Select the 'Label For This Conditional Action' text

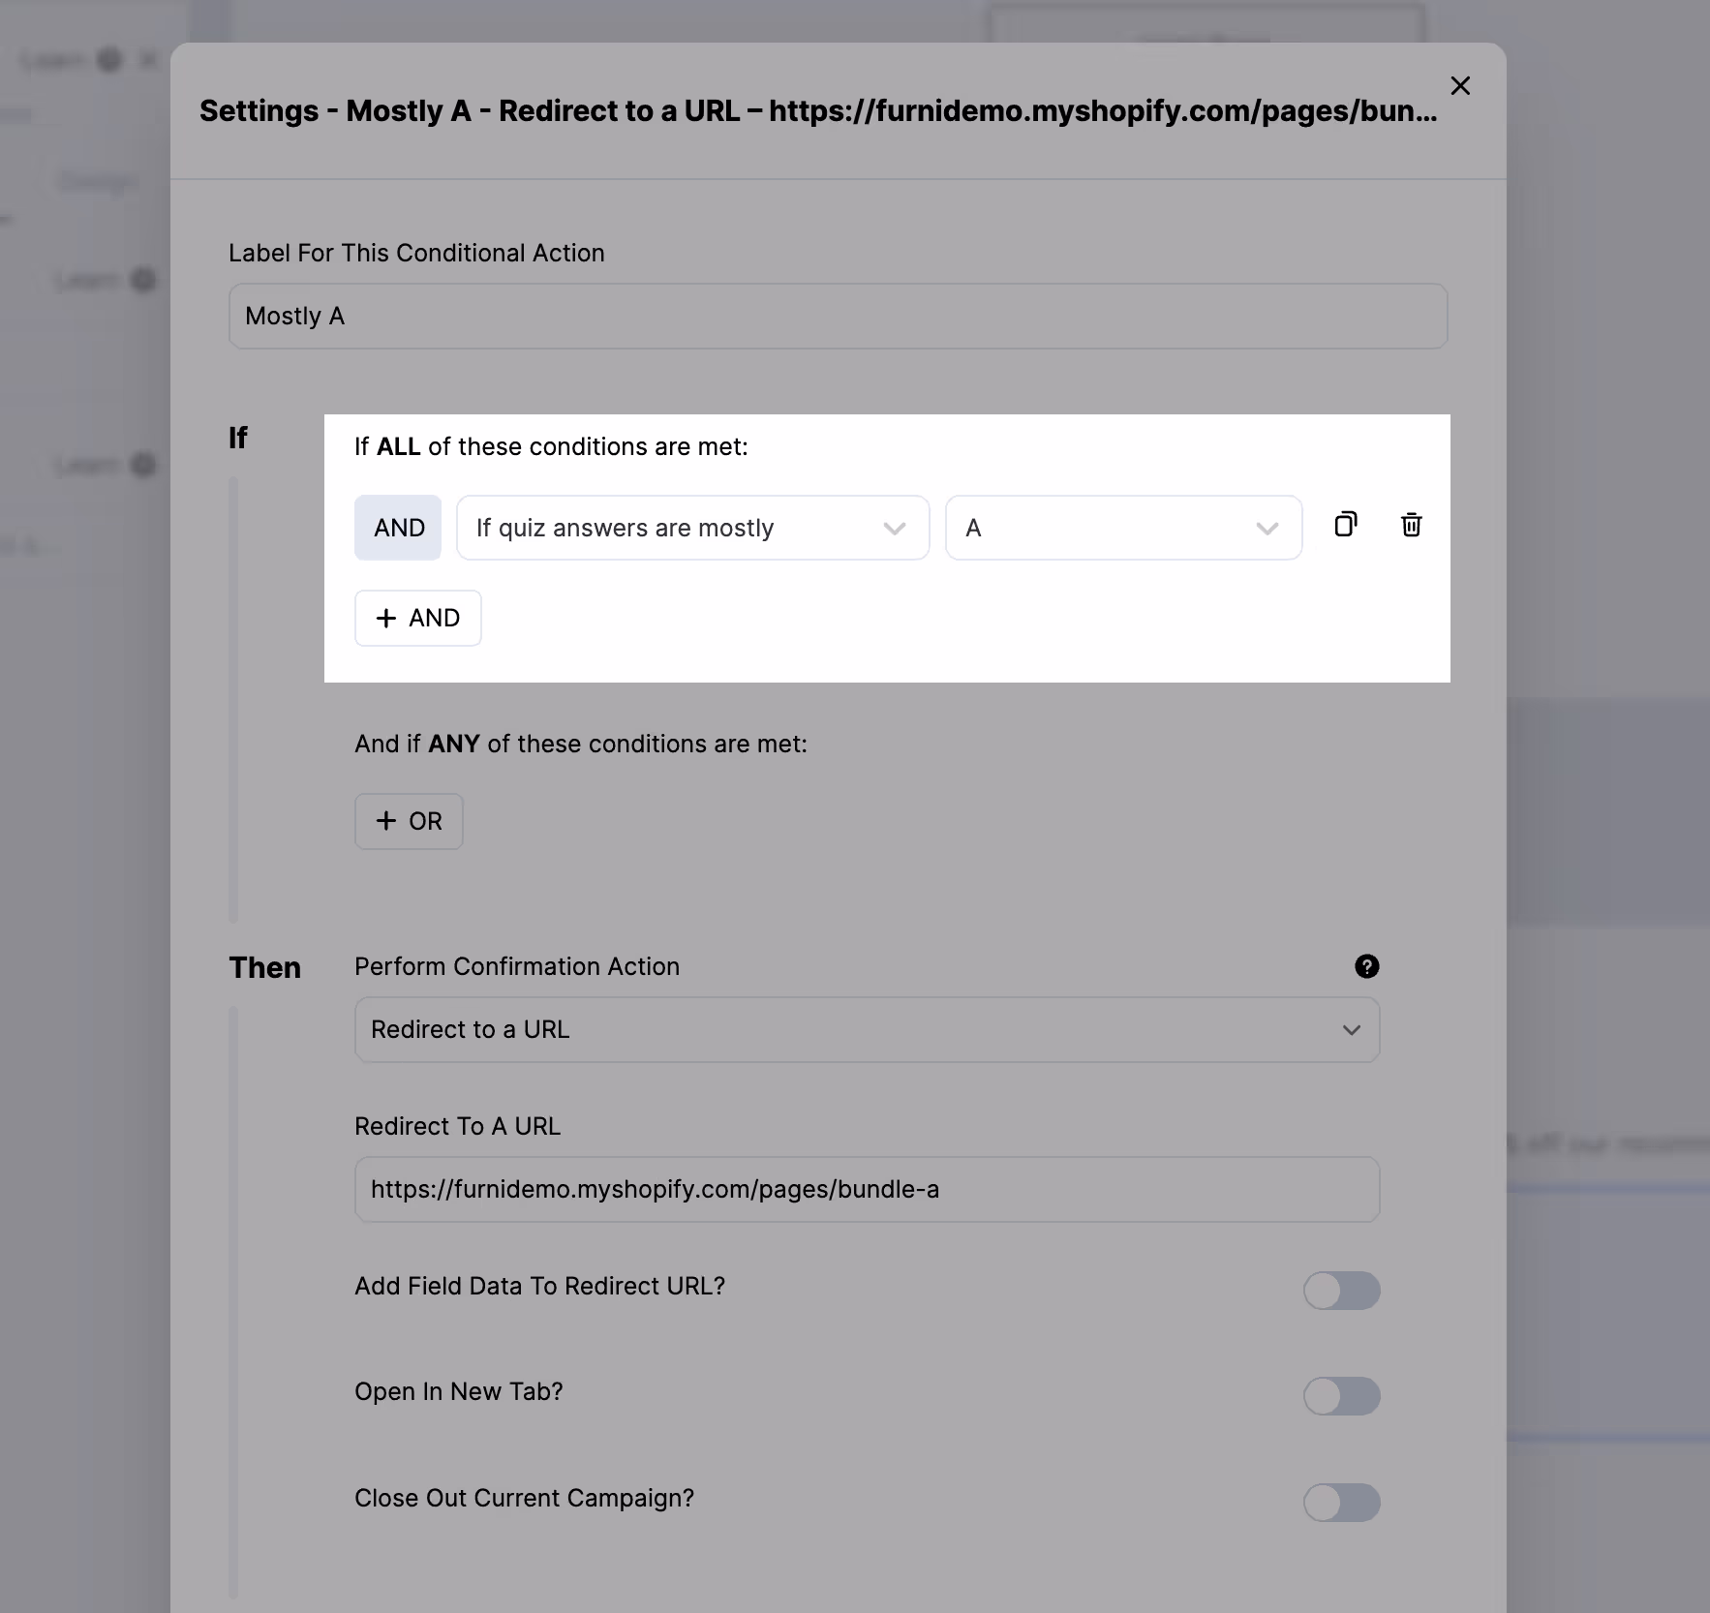coord(416,253)
